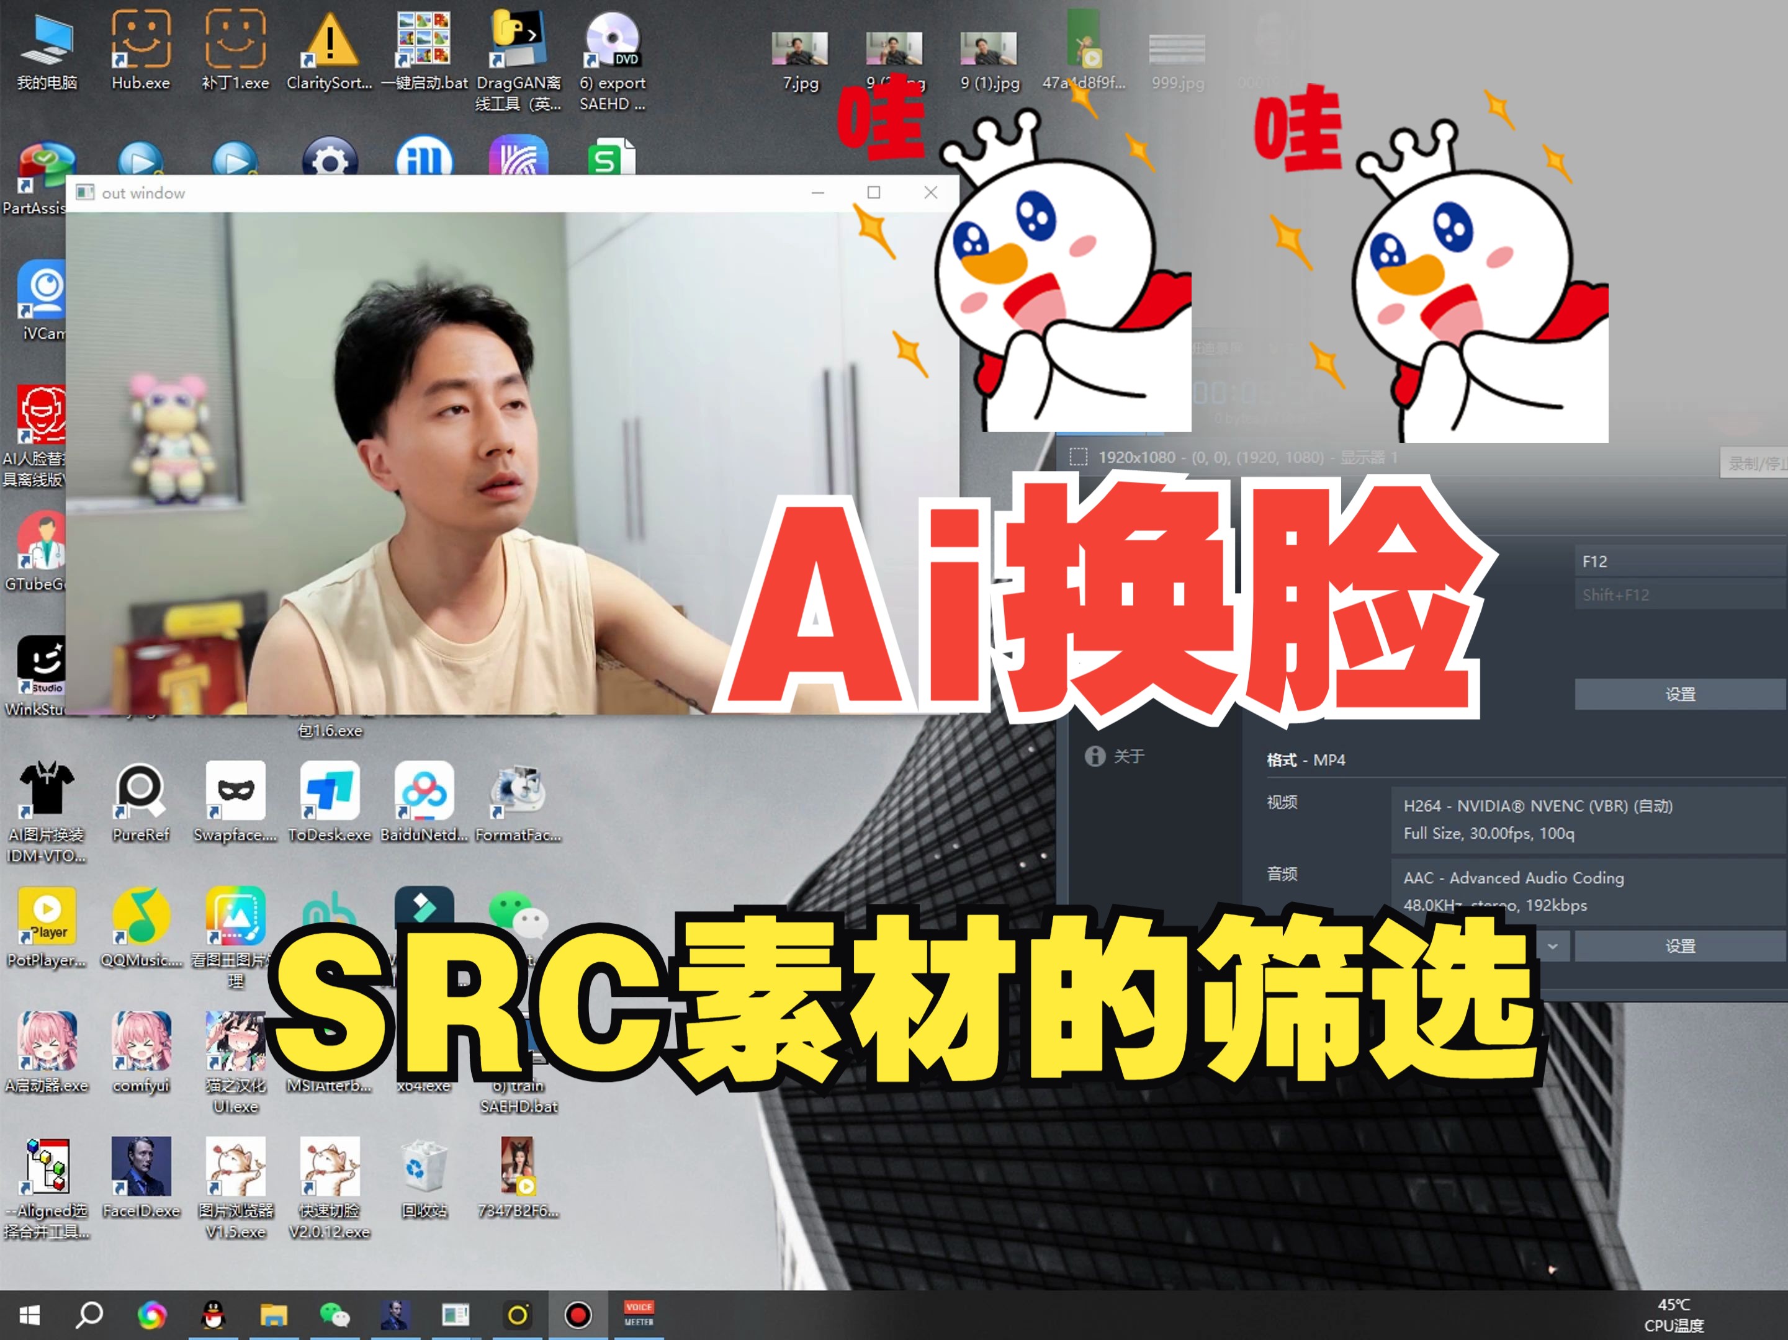The height and width of the screenshot is (1340, 1788).
Task: Launch ToDesk.exe from the desktop
Action: click(x=329, y=802)
